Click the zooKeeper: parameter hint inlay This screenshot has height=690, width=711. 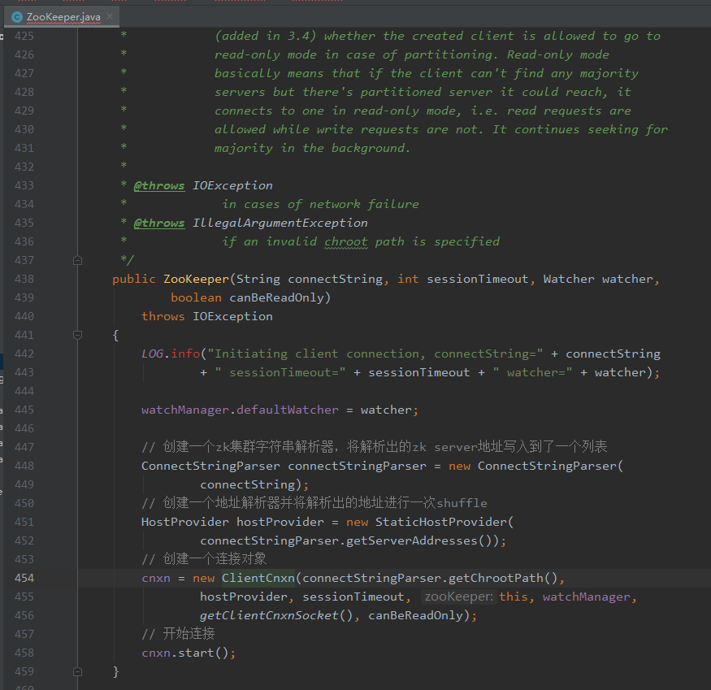coord(458,597)
